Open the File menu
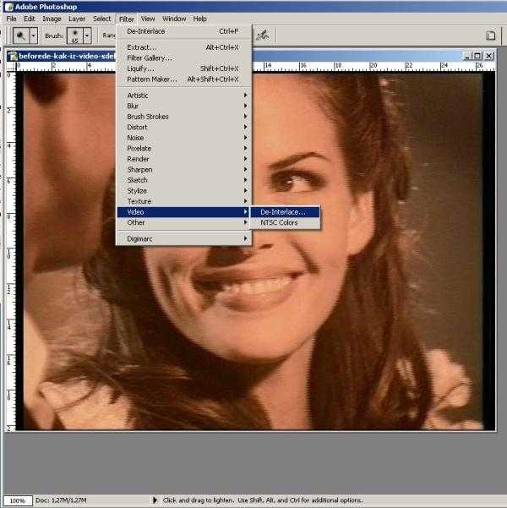Image resolution: width=507 pixels, height=508 pixels. (11, 19)
